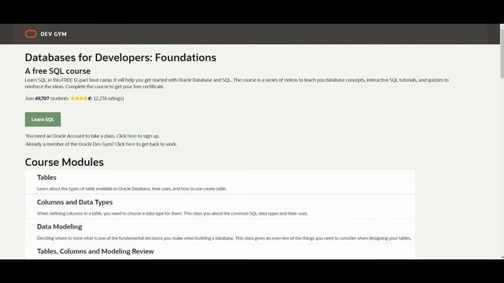
Task: Click the scrollbar down arrow
Action: pyautogui.click(x=502, y=257)
